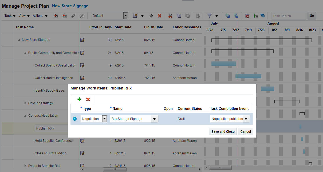Expand the Develop Strategy task group
The width and height of the screenshot is (323, 172).
coord(26,103)
